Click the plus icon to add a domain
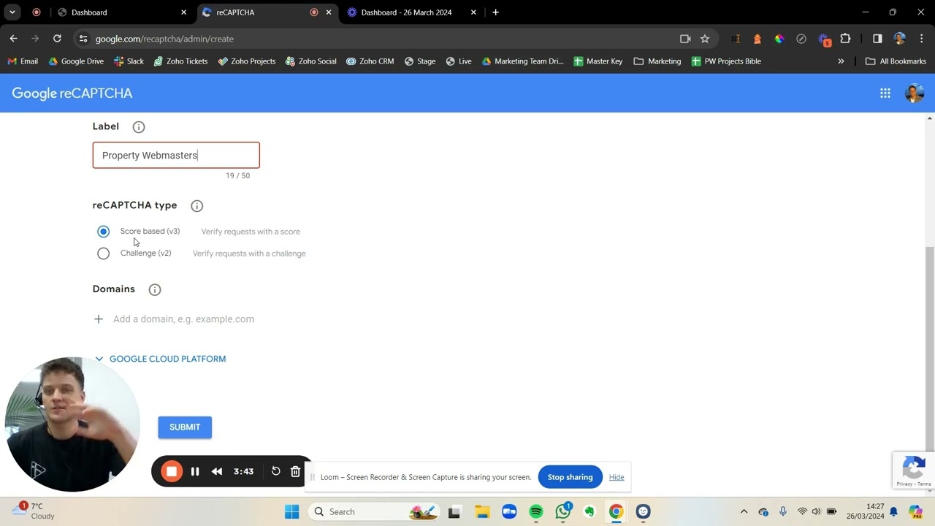Viewport: 935px width, 526px height. click(x=99, y=319)
